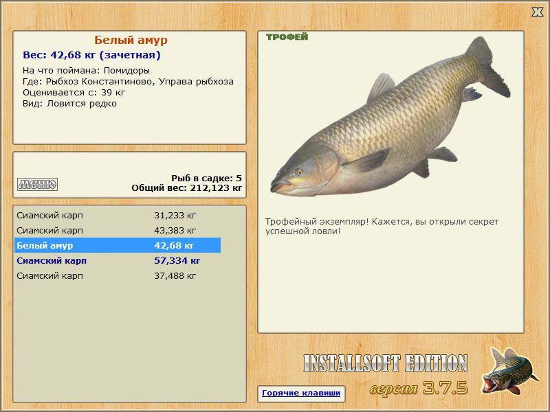
Task: Click the Вес: 42,68 кг (зачетная) line
Action: click(x=91, y=55)
